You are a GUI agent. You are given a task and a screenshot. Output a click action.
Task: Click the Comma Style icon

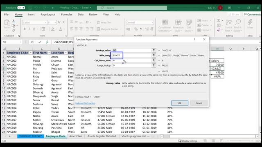point(141,29)
